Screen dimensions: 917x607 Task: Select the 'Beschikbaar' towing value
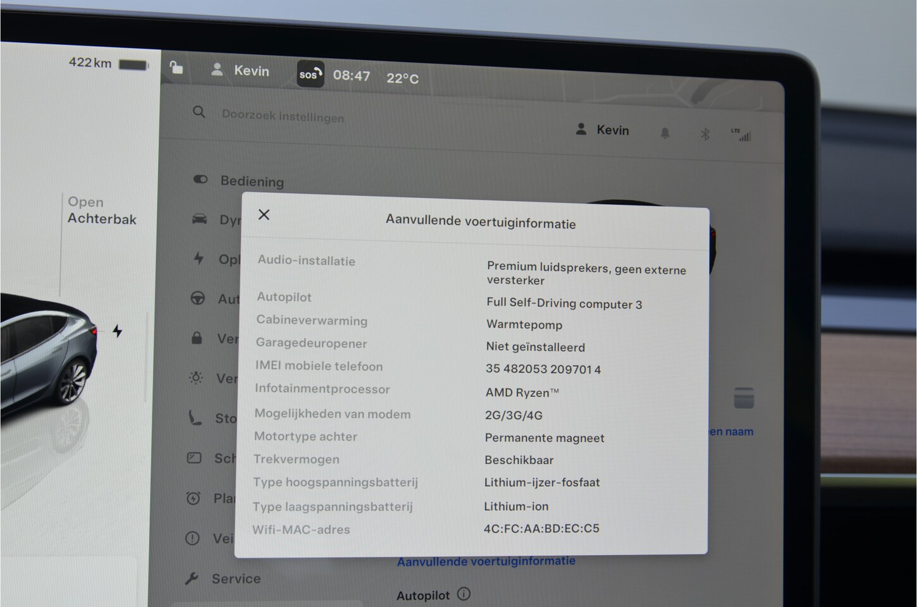[519, 460]
